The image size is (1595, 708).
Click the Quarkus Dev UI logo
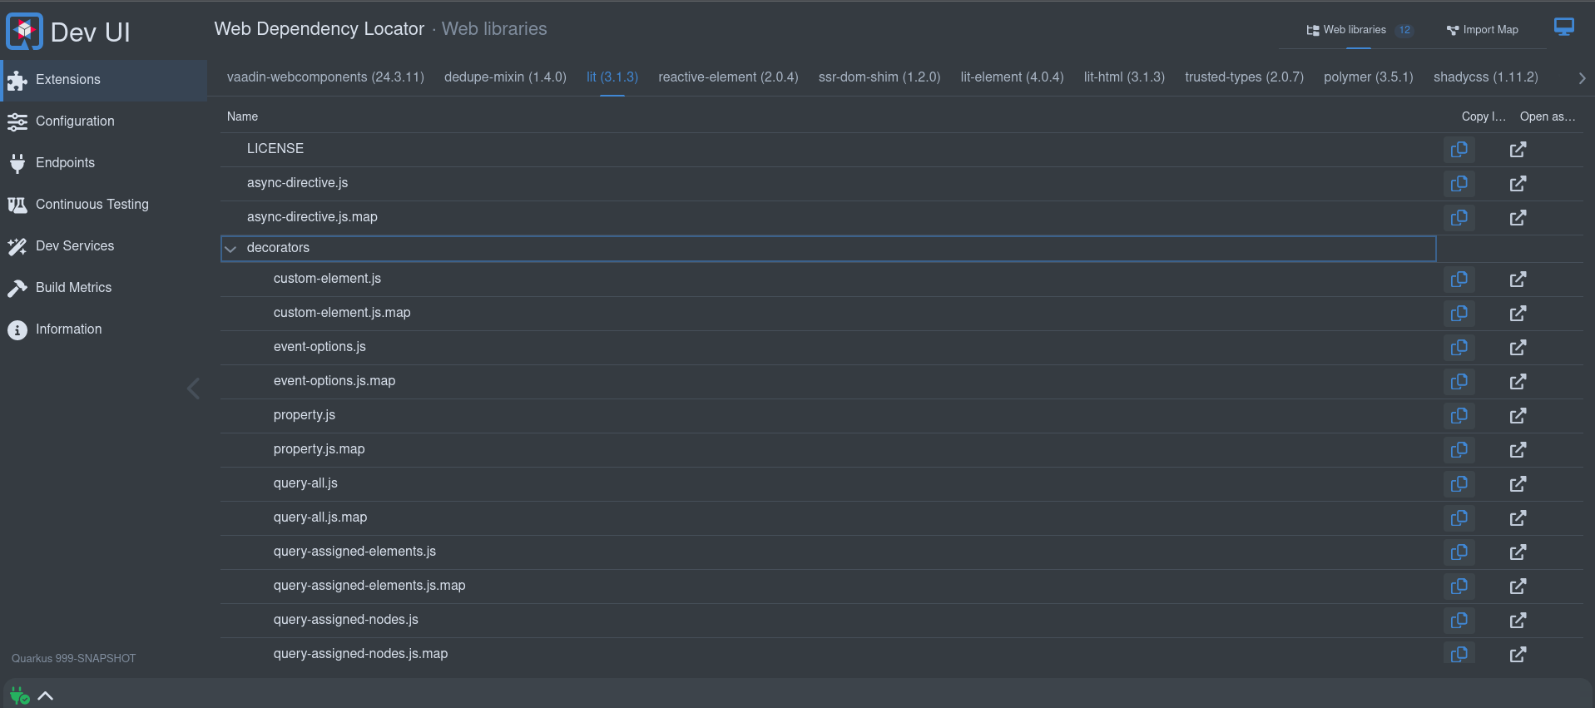(x=24, y=32)
